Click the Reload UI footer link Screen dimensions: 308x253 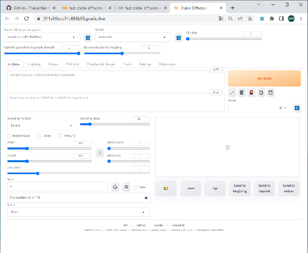(x=178, y=225)
